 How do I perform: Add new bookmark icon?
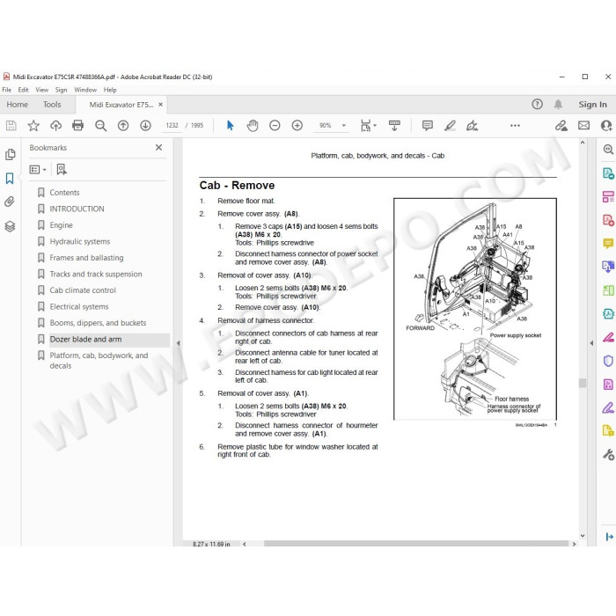[62, 169]
